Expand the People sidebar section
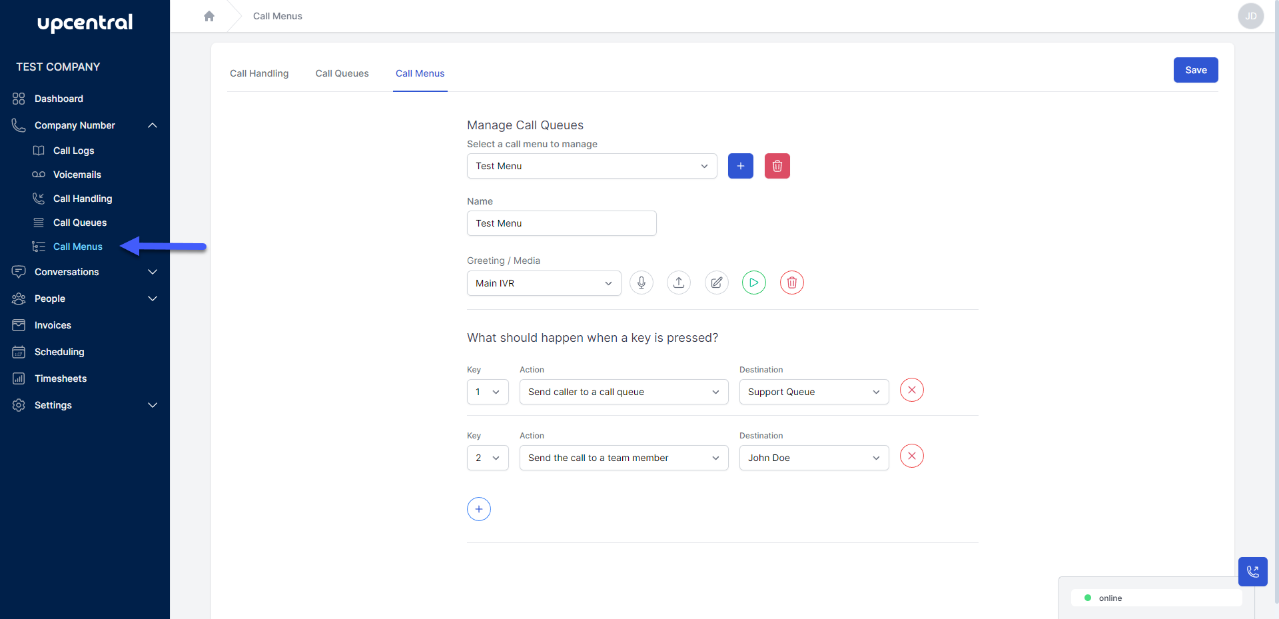The width and height of the screenshot is (1279, 619). point(152,299)
